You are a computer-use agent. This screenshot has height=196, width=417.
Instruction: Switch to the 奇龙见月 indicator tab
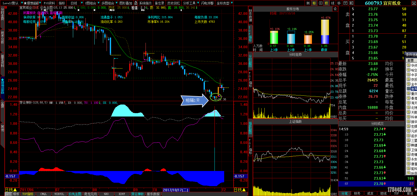90,194
